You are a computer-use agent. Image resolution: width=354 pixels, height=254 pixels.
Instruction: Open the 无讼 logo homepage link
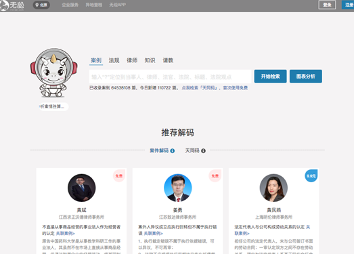12,5
